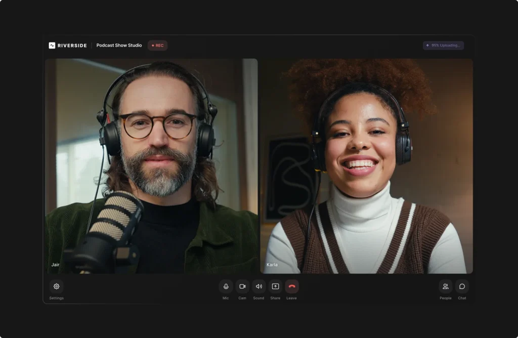Viewport: 518px width, 338px height.
Task: Select the Podcast Show Studio title
Action: tap(119, 45)
